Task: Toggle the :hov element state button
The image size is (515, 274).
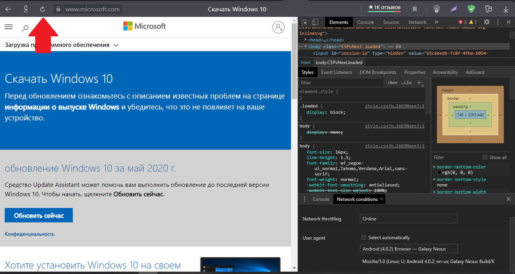Action: pos(392,83)
